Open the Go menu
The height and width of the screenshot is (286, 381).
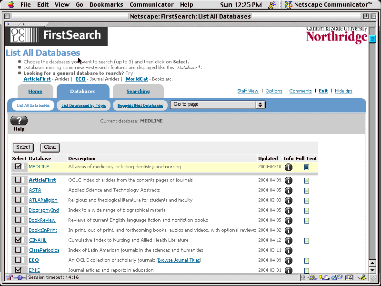pos(80,4)
